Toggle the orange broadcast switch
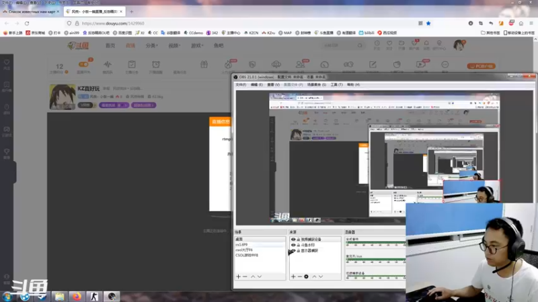 83,64
